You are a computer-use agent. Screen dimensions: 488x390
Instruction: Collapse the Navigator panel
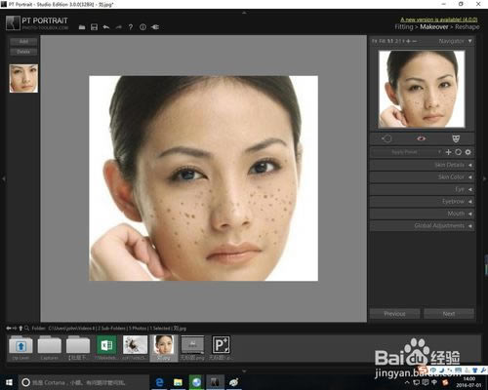point(469,41)
